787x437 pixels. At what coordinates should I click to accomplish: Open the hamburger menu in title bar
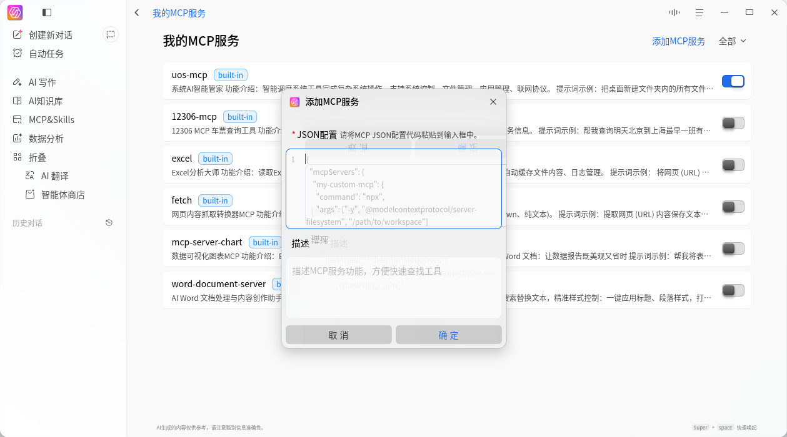coord(699,12)
